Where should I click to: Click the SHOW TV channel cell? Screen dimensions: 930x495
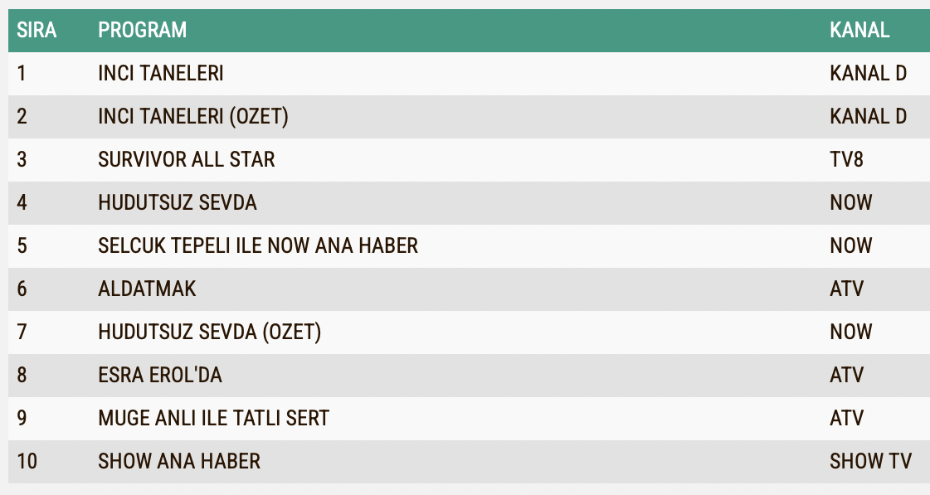[x=871, y=461]
